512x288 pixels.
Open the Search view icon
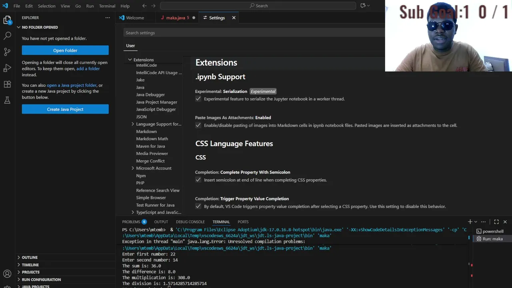point(7,36)
